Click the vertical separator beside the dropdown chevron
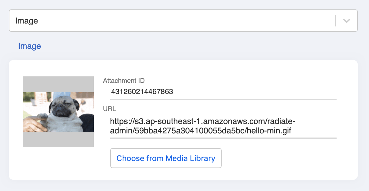This screenshot has height=191, width=369. tap(336, 21)
